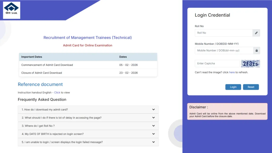
Task: Open the Reference document heading
Action: pyautogui.click(x=40, y=84)
